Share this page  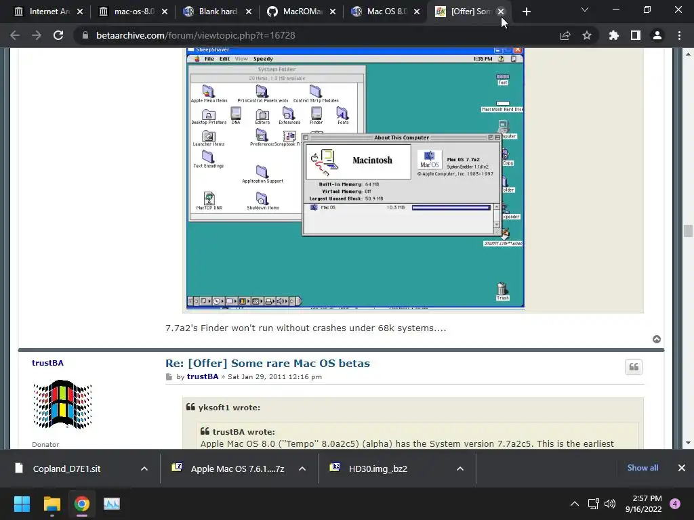pos(565,35)
